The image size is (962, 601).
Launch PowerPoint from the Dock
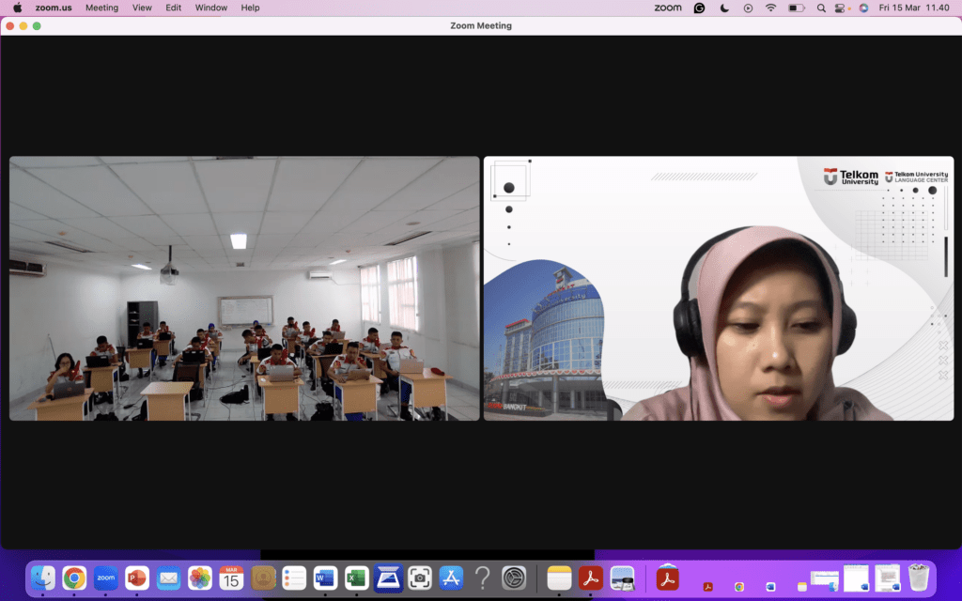click(137, 578)
